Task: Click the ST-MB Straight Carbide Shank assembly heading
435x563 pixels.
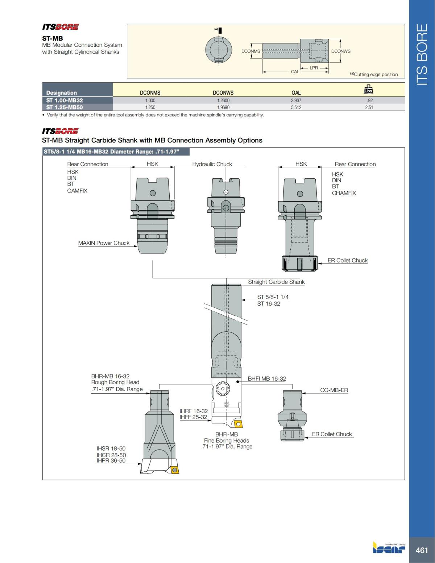Action: 152,140
